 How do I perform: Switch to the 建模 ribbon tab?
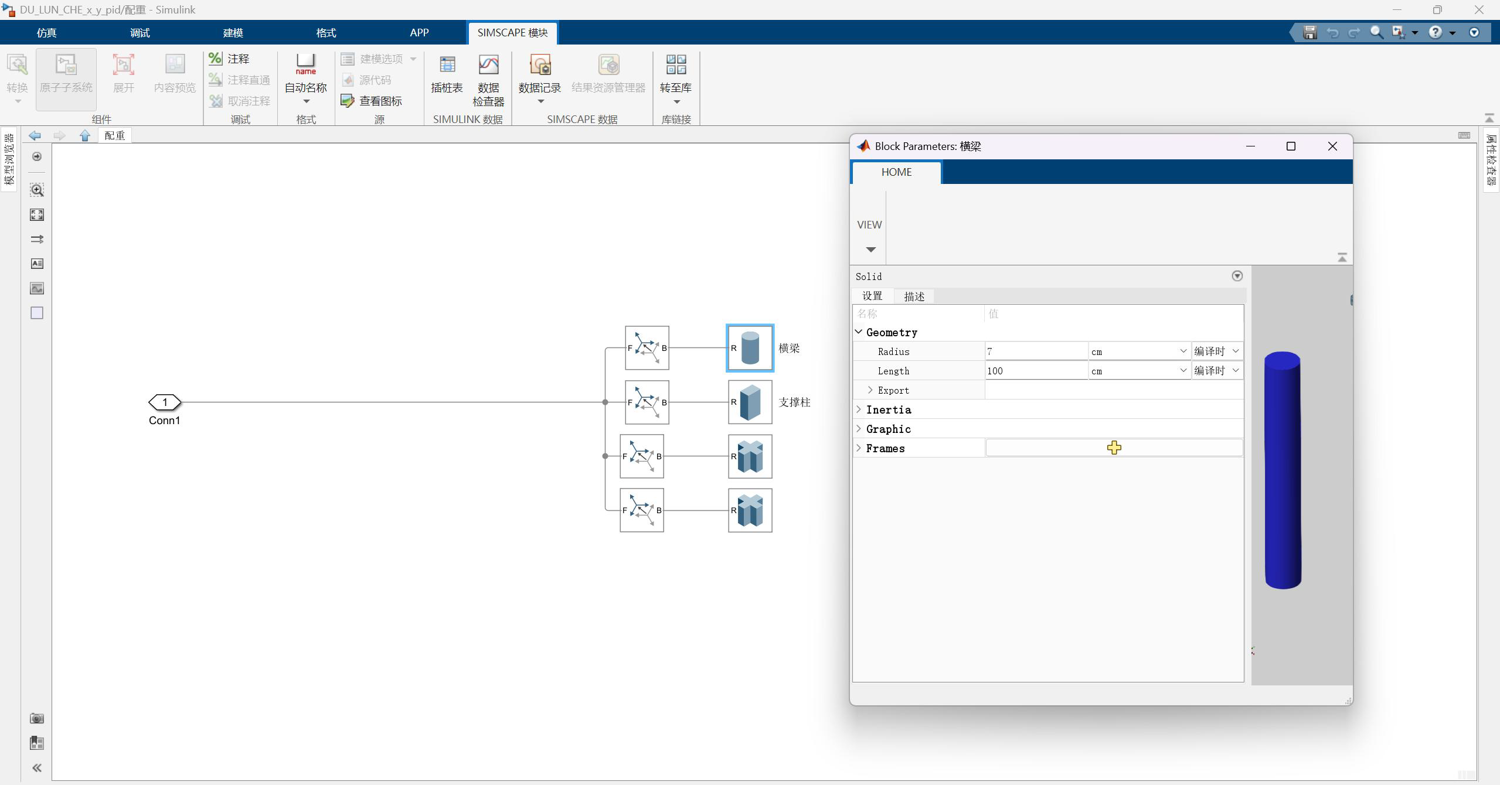coord(233,33)
